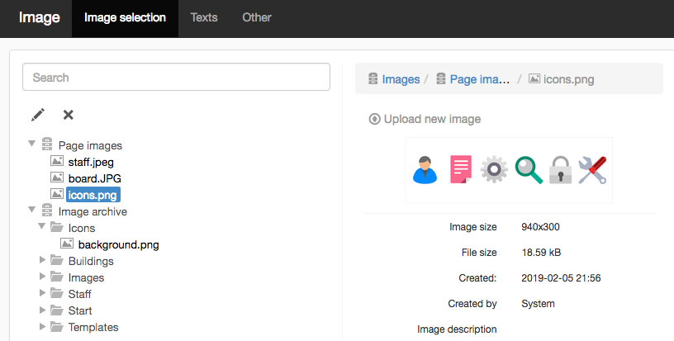This screenshot has height=341, width=674.
Task: Click the Page images archive icon in tree
Action: pos(47,144)
